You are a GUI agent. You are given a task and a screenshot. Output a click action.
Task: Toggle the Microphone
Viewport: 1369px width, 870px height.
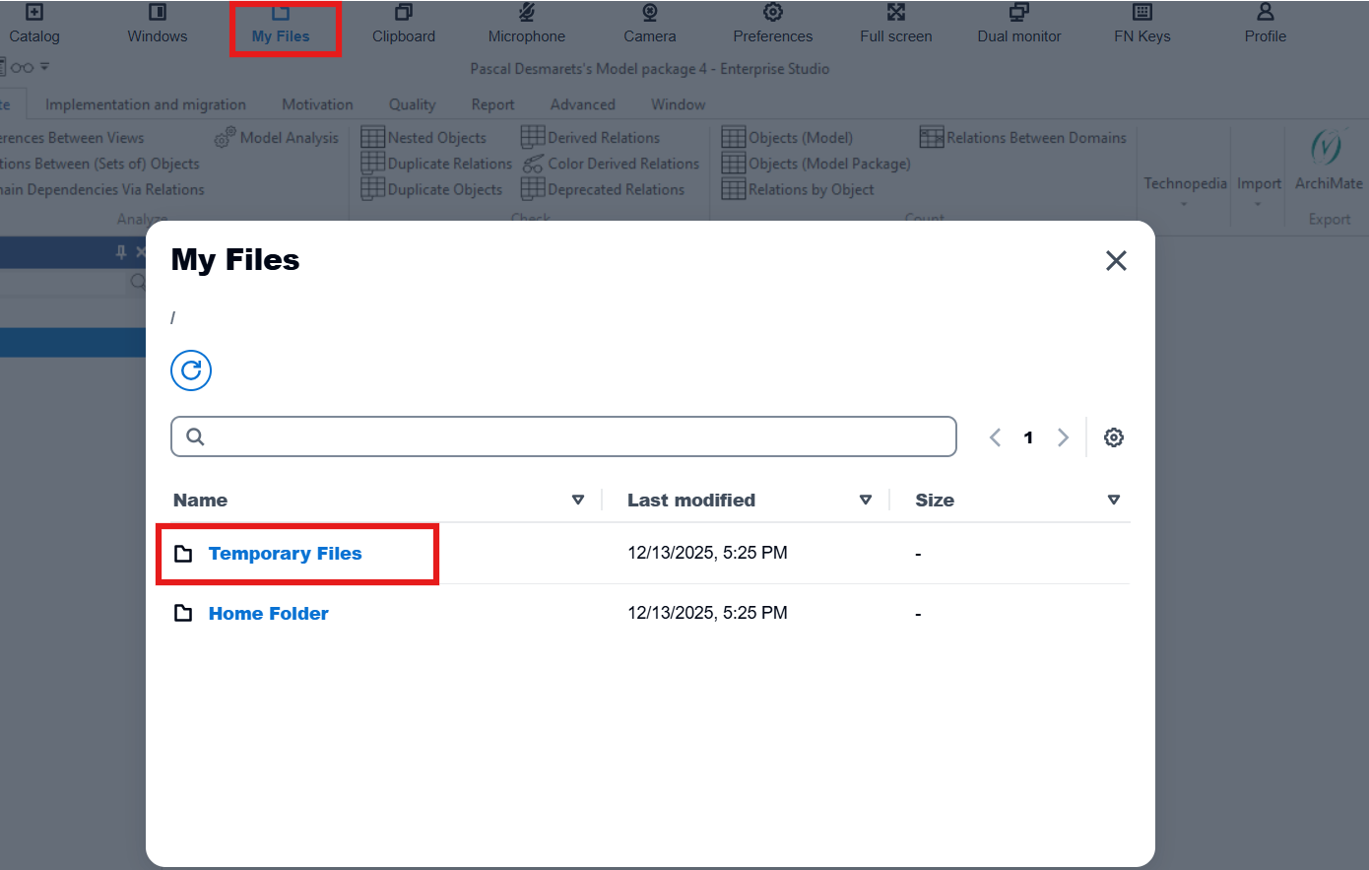(x=526, y=25)
